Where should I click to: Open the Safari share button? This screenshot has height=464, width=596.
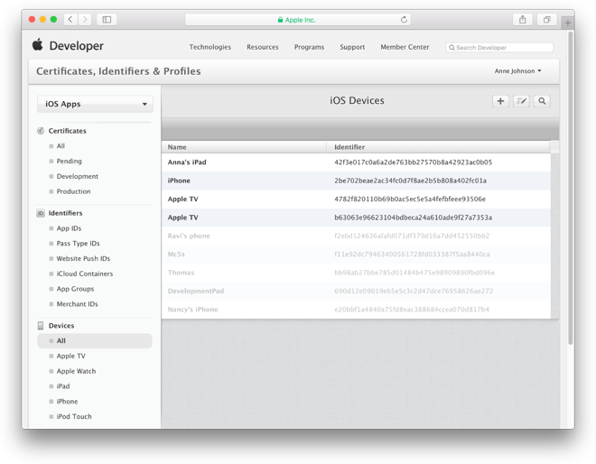523,19
